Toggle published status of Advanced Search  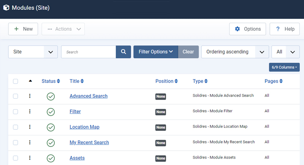(x=51, y=96)
